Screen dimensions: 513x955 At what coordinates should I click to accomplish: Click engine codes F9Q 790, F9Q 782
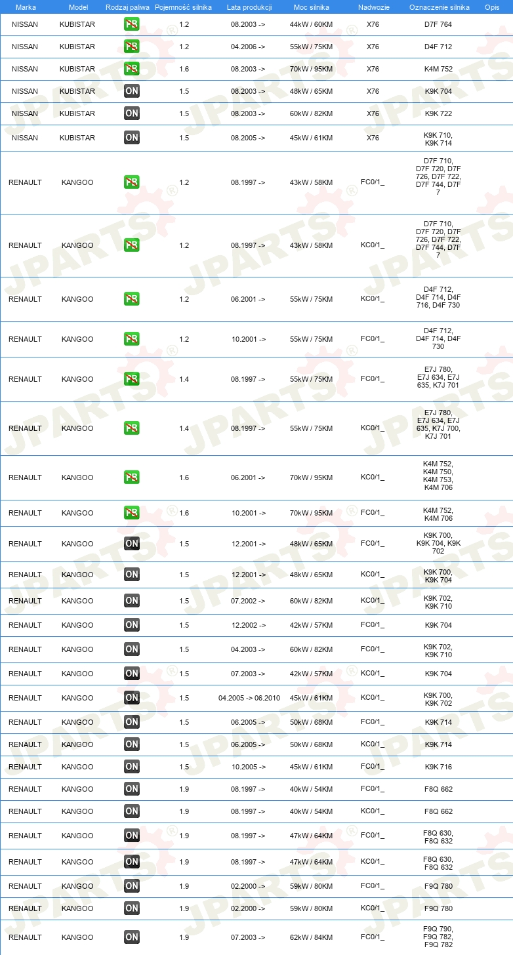(x=438, y=937)
